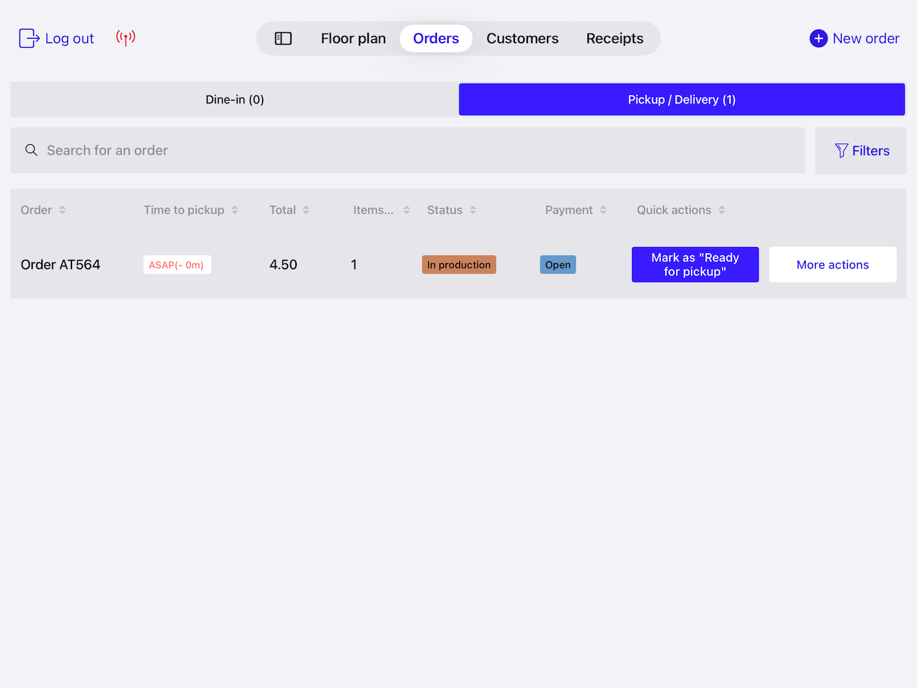The width and height of the screenshot is (917, 688).
Task: Open the Filters text button
Action: (870, 151)
